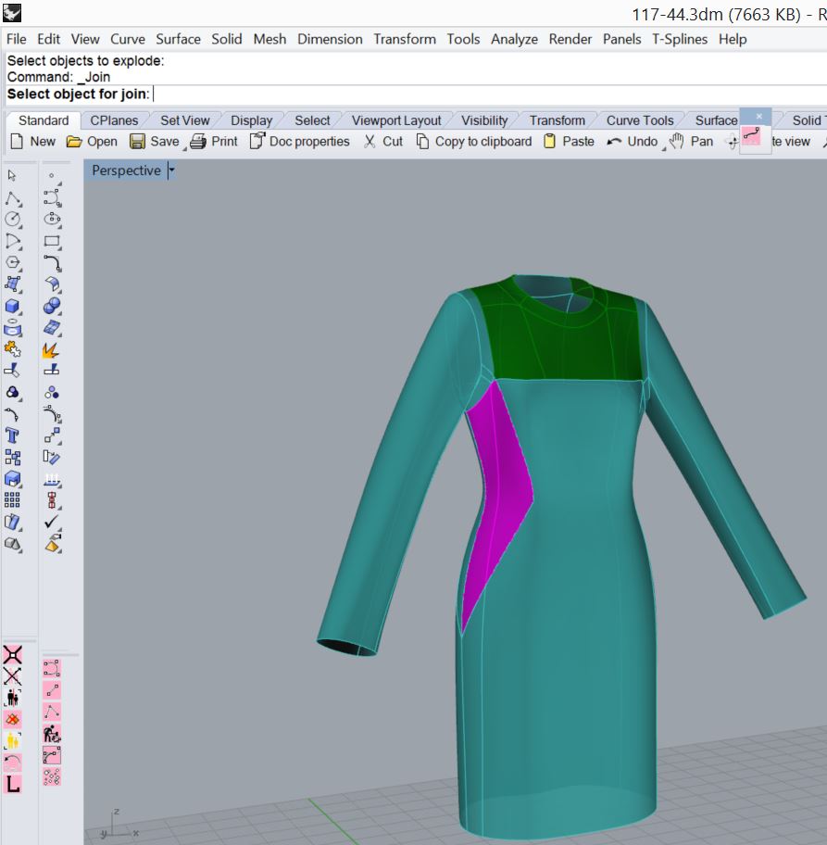Click the Boolean union spheres icon
This screenshot has height=845, width=827.
(52, 307)
